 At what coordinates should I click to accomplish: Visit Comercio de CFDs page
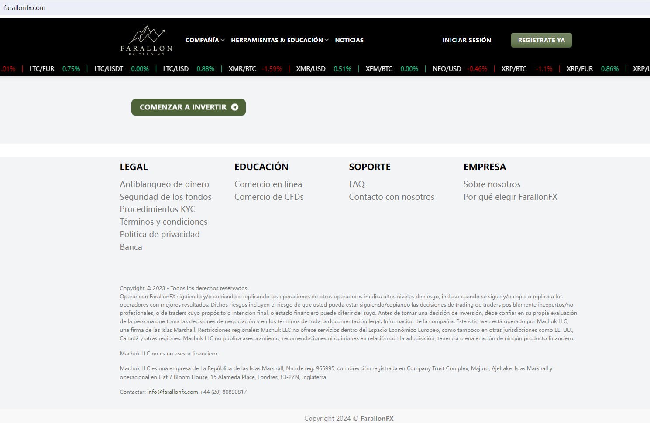(269, 197)
